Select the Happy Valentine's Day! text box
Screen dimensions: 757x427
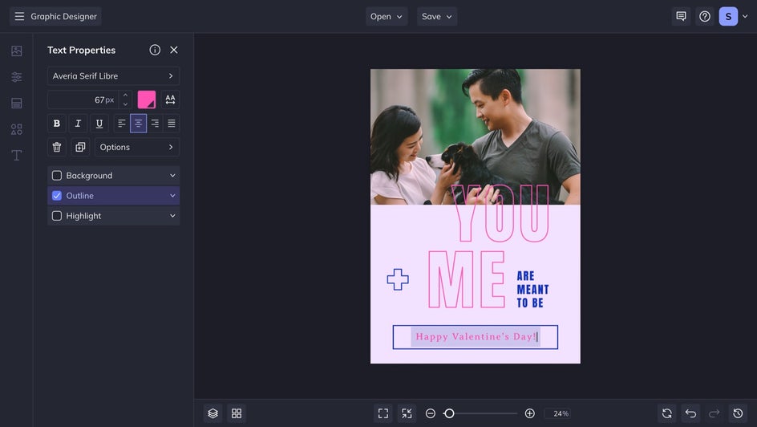coord(476,337)
